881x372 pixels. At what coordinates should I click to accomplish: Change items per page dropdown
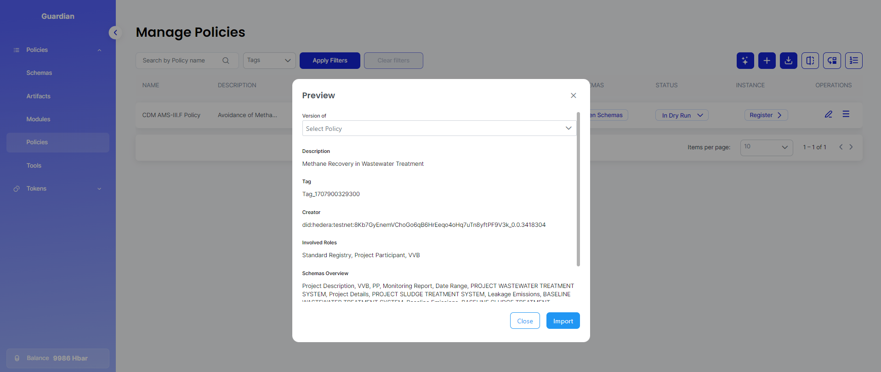(766, 147)
